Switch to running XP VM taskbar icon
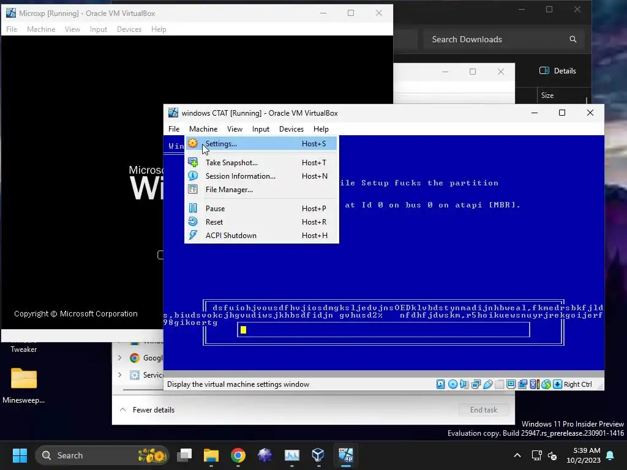 pyautogui.click(x=346, y=455)
